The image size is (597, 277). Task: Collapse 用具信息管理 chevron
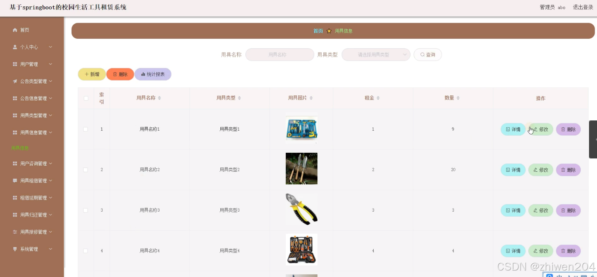(x=51, y=133)
